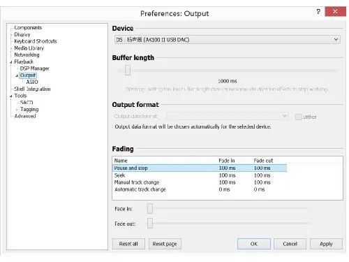Screen dimensions: 349x262
Task: Click the Fade in slider handle
Action: pyautogui.click(x=150, y=209)
